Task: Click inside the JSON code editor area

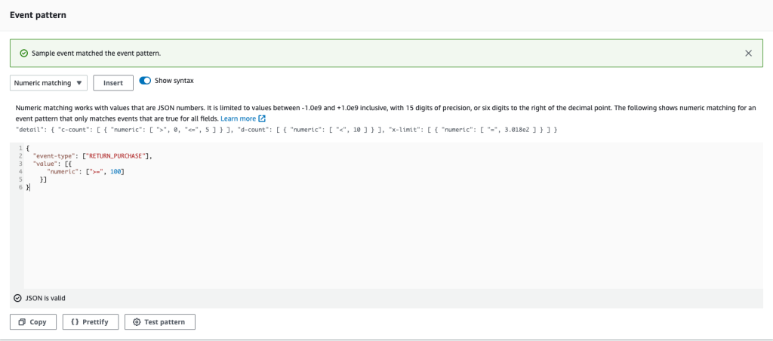Action: (x=393, y=216)
